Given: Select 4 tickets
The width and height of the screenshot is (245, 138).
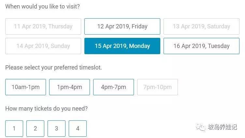Looking at the screenshot, I should (78, 129).
